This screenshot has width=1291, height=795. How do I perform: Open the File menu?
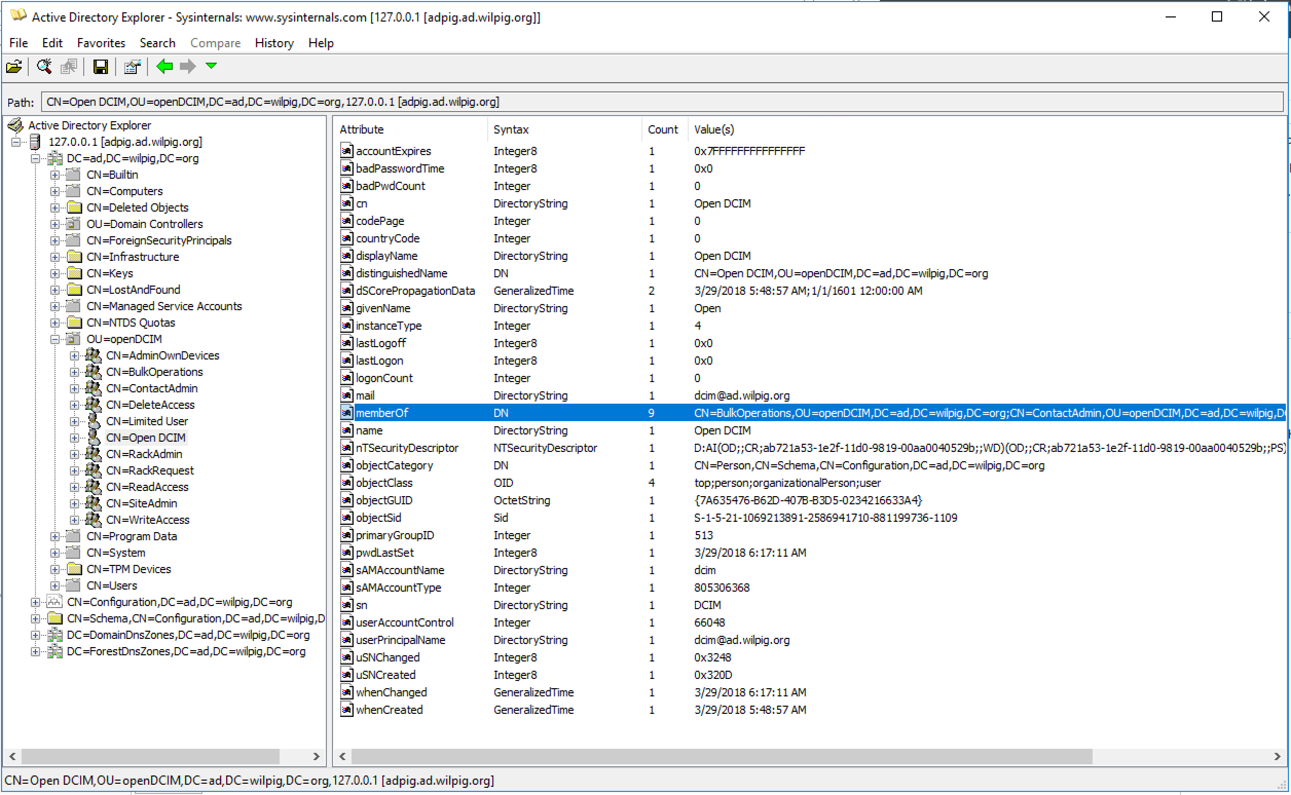pyautogui.click(x=19, y=43)
